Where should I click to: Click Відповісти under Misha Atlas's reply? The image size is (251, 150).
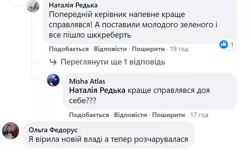coord(130,115)
